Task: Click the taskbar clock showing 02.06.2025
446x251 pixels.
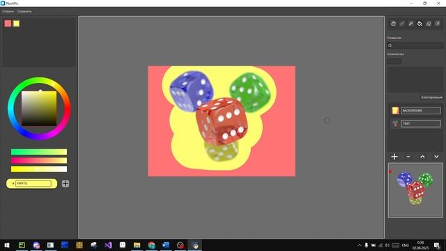Action: pyautogui.click(x=420, y=245)
